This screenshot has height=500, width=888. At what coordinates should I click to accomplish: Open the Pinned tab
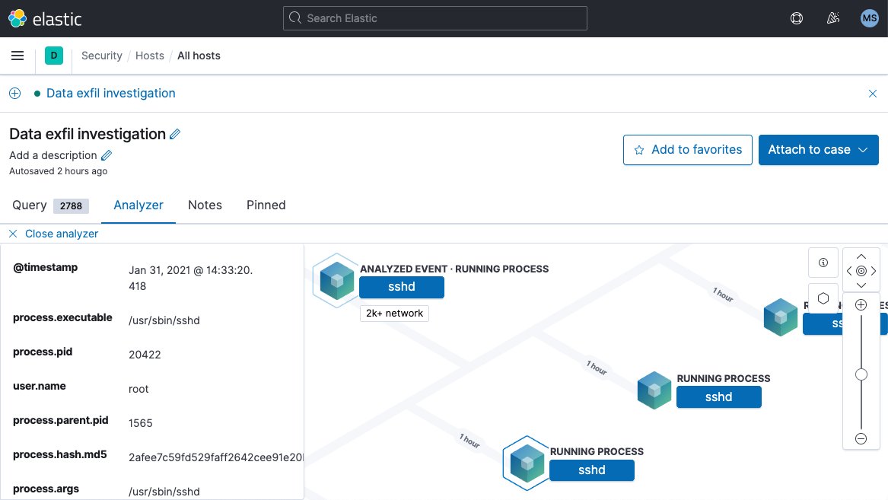[x=266, y=205]
